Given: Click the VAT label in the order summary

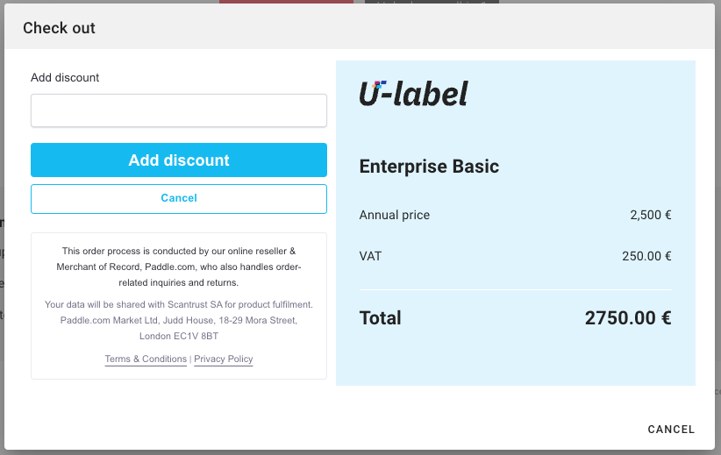Looking at the screenshot, I should click(x=370, y=257).
